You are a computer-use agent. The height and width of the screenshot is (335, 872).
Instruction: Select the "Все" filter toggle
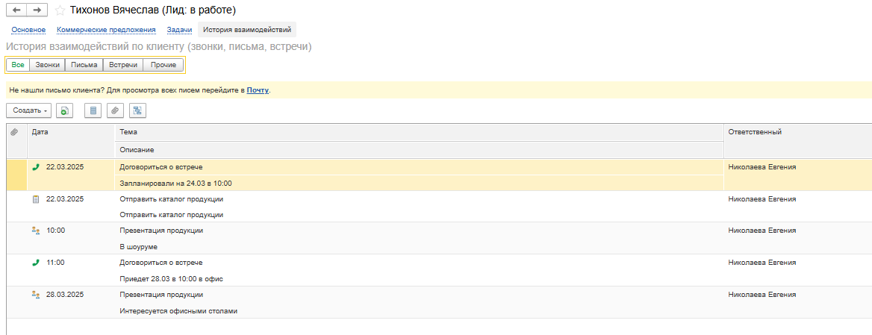coord(18,65)
